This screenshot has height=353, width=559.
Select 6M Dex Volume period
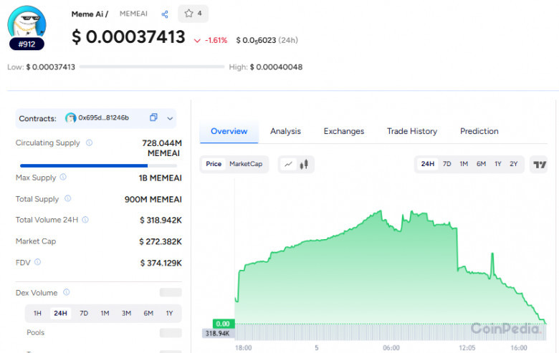pos(148,313)
